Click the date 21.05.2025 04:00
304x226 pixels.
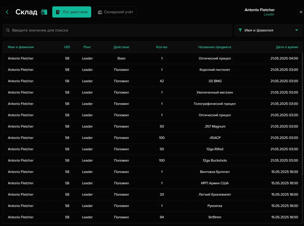coord(284,58)
